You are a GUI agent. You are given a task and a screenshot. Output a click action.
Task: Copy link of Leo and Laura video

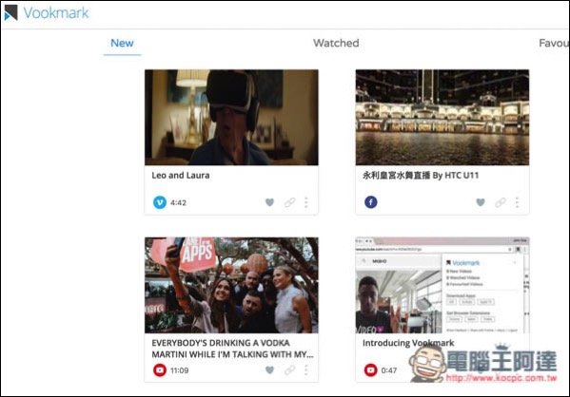[289, 202]
